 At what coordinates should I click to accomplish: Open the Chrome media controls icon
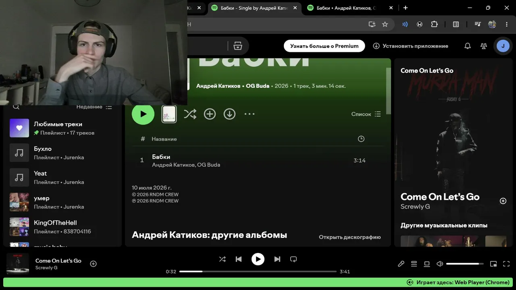(x=478, y=24)
